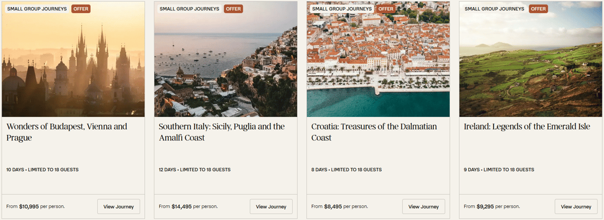Screen dimensions: 604x220
Task: Select the Offer badge on the Croatia card
Action: coord(386,9)
